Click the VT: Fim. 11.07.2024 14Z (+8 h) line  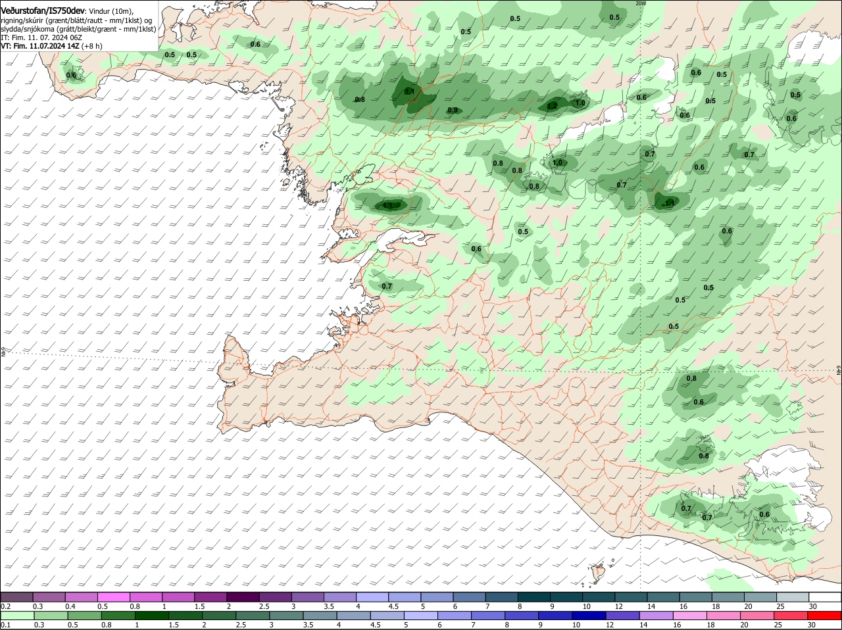click(x=51, y=46)
